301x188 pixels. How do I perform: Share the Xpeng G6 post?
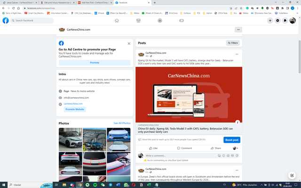click(216, 148)
